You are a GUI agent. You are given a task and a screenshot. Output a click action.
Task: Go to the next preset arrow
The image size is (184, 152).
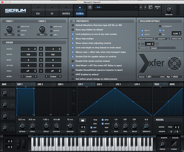145,7
